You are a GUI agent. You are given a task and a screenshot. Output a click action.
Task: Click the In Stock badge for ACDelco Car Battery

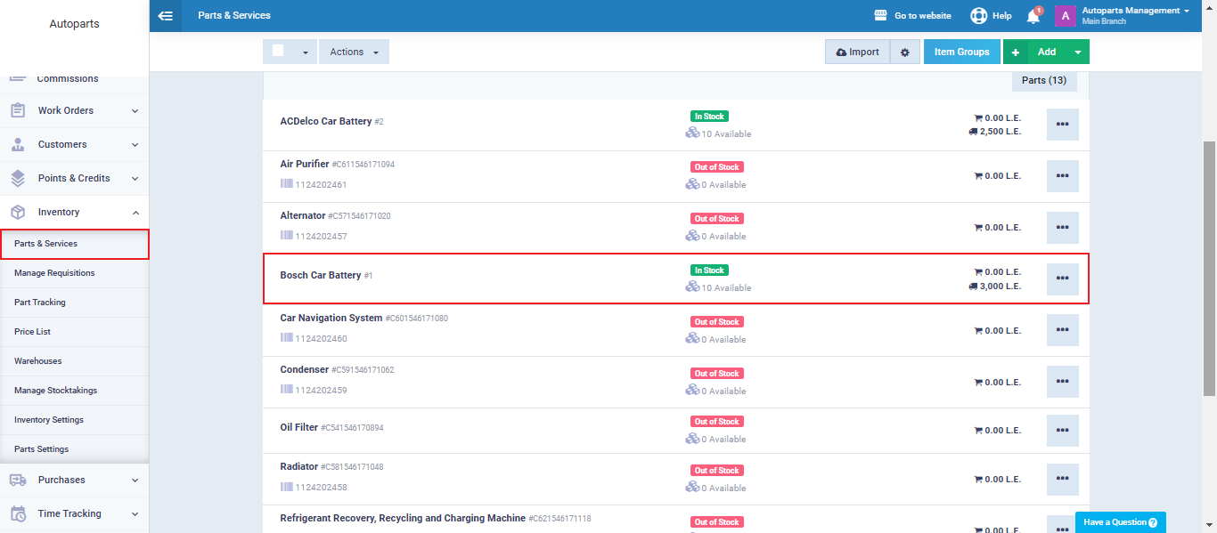pyautogui.click(x=709, y=117)
